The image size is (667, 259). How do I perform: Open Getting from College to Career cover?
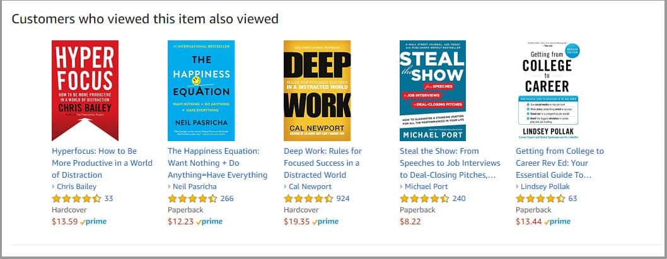pyautogui.click(x=549, y=91)
